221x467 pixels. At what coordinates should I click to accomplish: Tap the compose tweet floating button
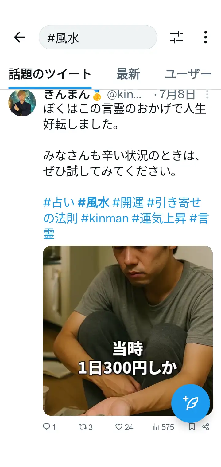[x=191, y=403]
